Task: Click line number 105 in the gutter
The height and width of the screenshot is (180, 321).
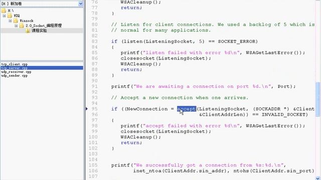Action: (93, 165)
